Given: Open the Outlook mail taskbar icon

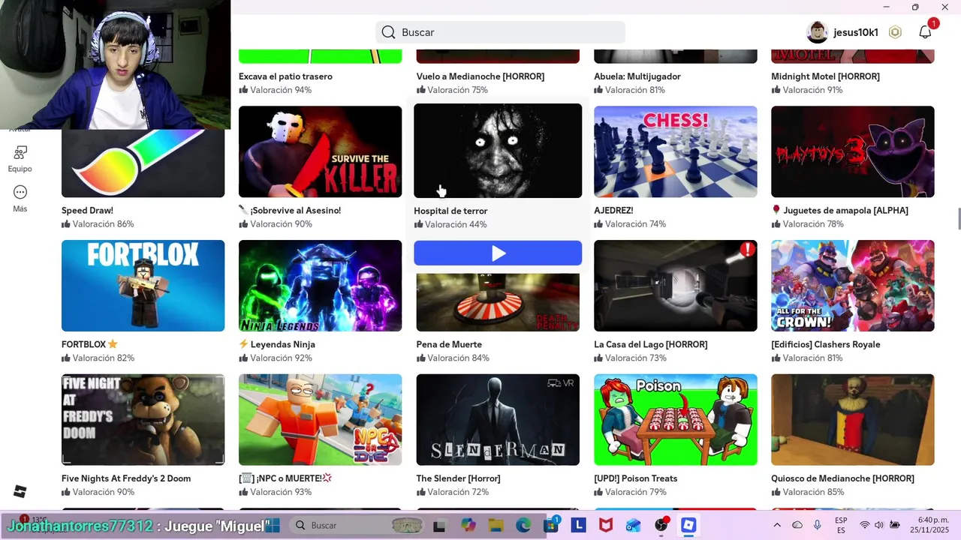Looking at the screenshot, I should coord(633,525).
